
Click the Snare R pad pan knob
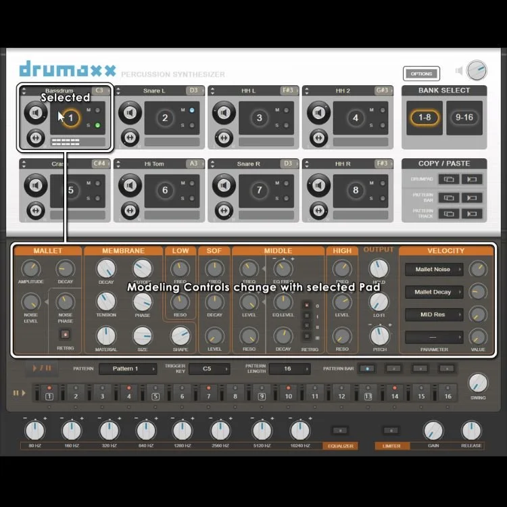click(224, 210)
